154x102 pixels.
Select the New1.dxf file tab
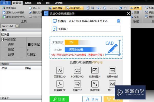[8, 26]
